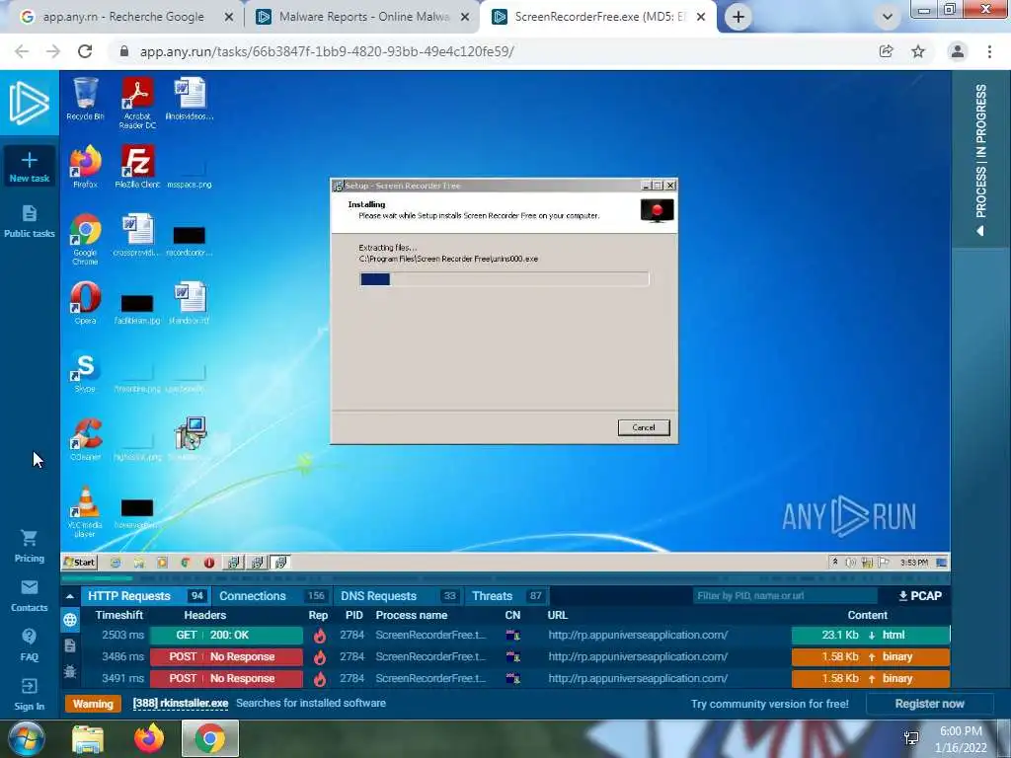Switch to Malware Reports browser tab
Viewport: 1011px width, 758px height.
pos(363,17)
